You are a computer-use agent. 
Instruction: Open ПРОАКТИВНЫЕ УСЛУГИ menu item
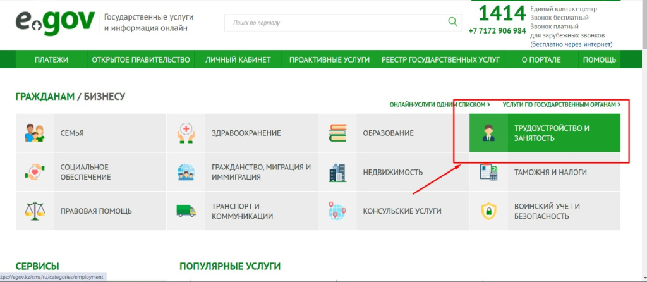pos(329,60)
